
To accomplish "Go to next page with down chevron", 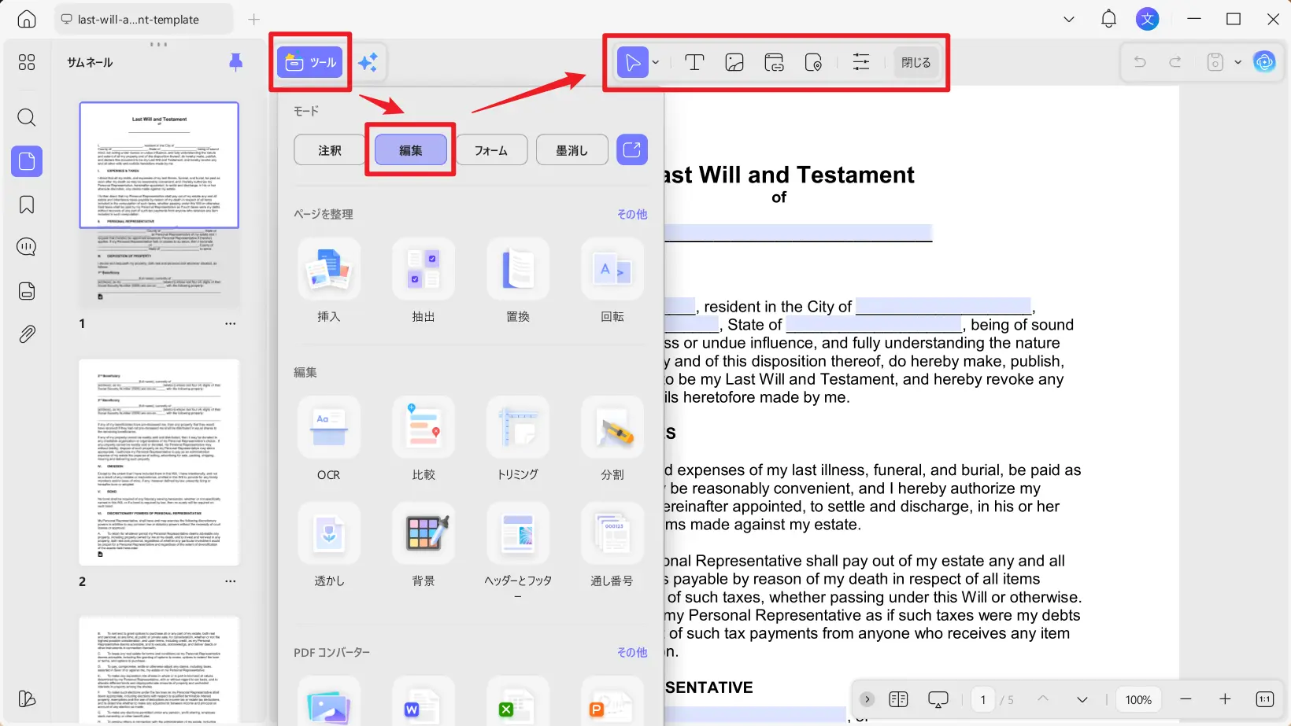I will pyautogui.click(x=1082, y=699).
